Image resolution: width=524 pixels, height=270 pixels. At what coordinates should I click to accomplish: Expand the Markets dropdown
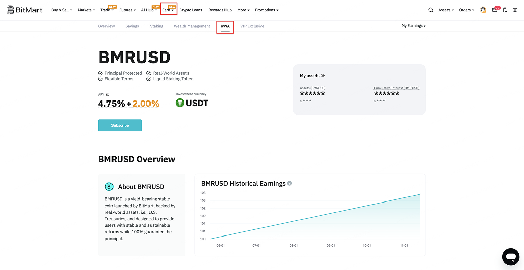(86, 10)
